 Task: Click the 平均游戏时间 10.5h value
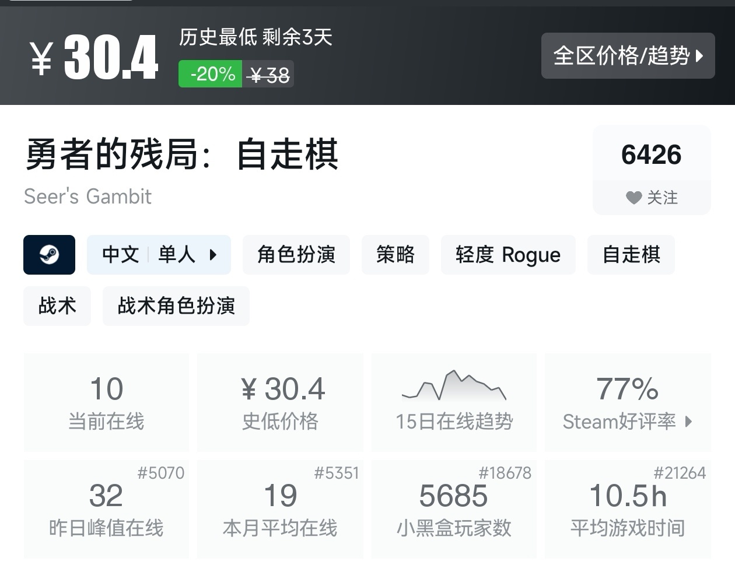(x=628, y=496)
